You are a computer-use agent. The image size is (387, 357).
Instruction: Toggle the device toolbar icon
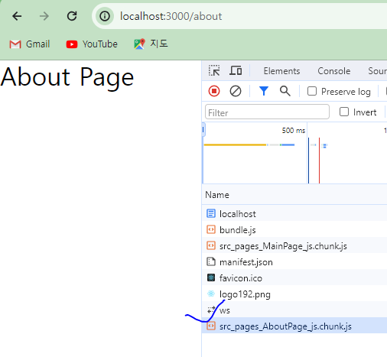236,71
